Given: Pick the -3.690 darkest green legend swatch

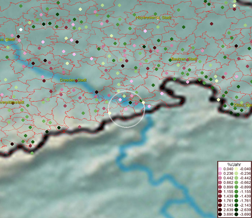Looking at the screenshot, I should coord(236,215).
